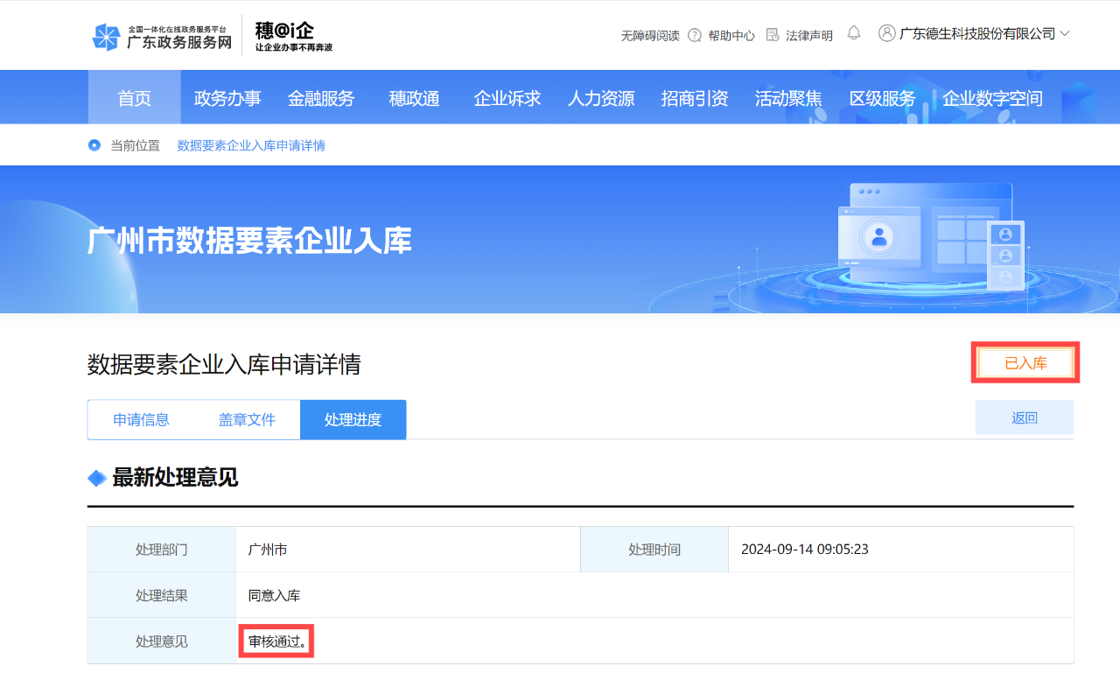The height and width of the screenshot is (687, 1120).
Task: Click the Guangdong government service network logo
Action: pos(162,37)
